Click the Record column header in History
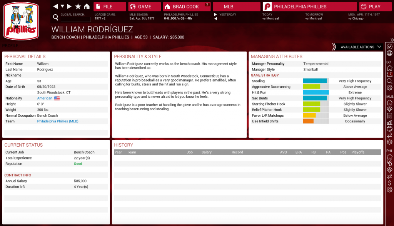Image resolution: width=394 pixels, height=226 pixels. tap(237, 152)
